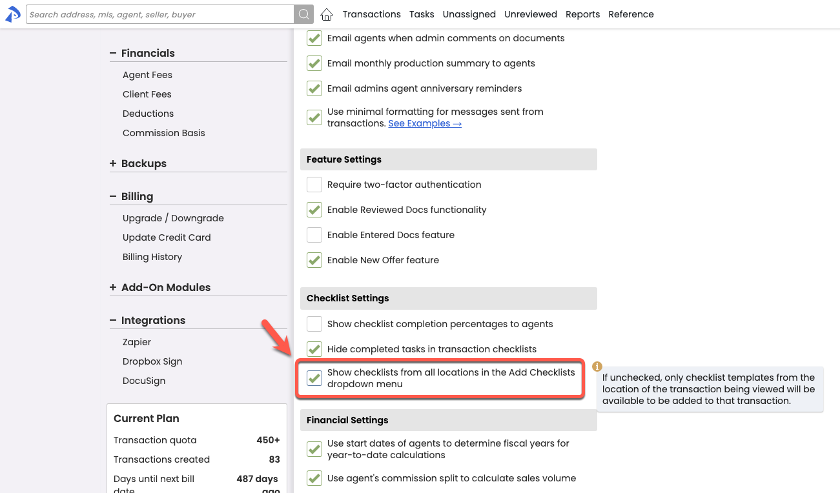
Task: Open the Transactions menu
Action: click(371, 14)
